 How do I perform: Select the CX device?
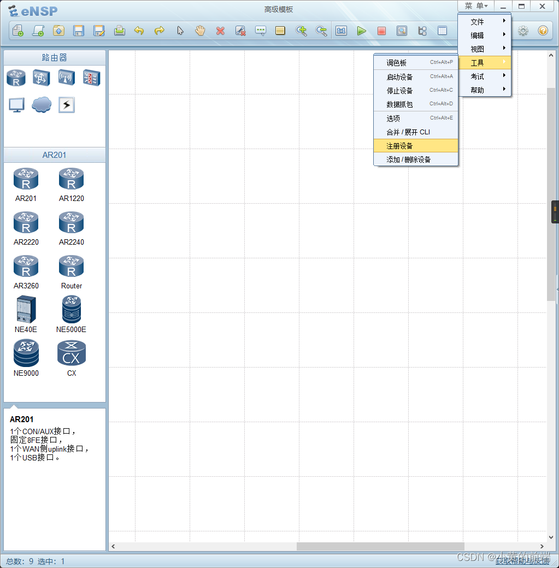coord(72,358)
